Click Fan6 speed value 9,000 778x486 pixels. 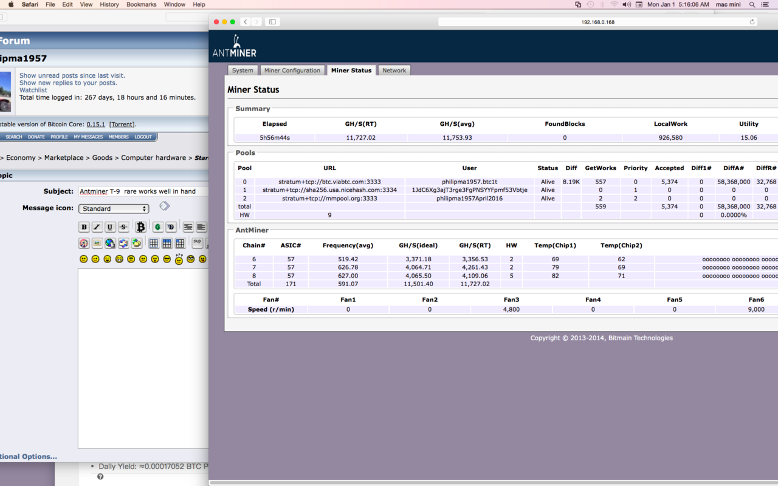(x=756, y=309)
